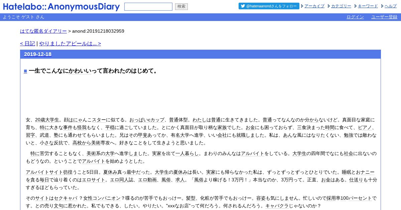Image resolution: width=401 pixels, height=210 pixels.
Task: Open the 2019-12-18 date link
Action: [38, 54]
